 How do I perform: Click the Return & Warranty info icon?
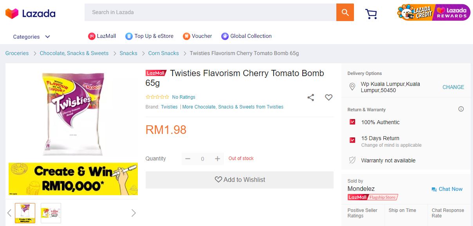[461, 109]
